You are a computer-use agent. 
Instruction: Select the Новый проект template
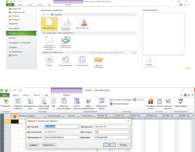pyautogui.click(x=49, y=24)
